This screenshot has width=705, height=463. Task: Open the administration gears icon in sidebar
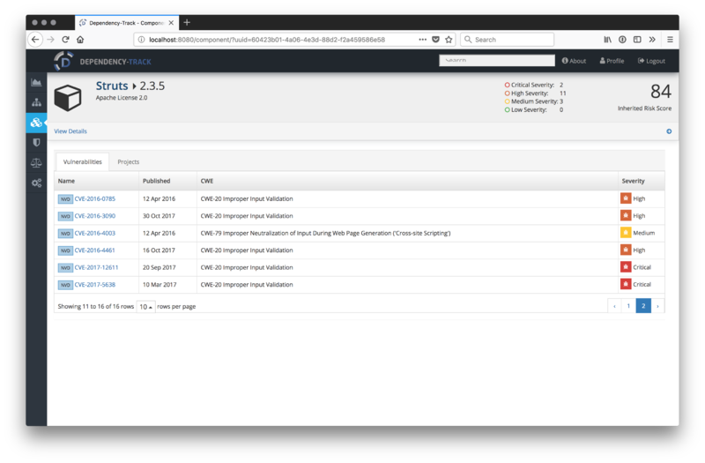point(36,183)
